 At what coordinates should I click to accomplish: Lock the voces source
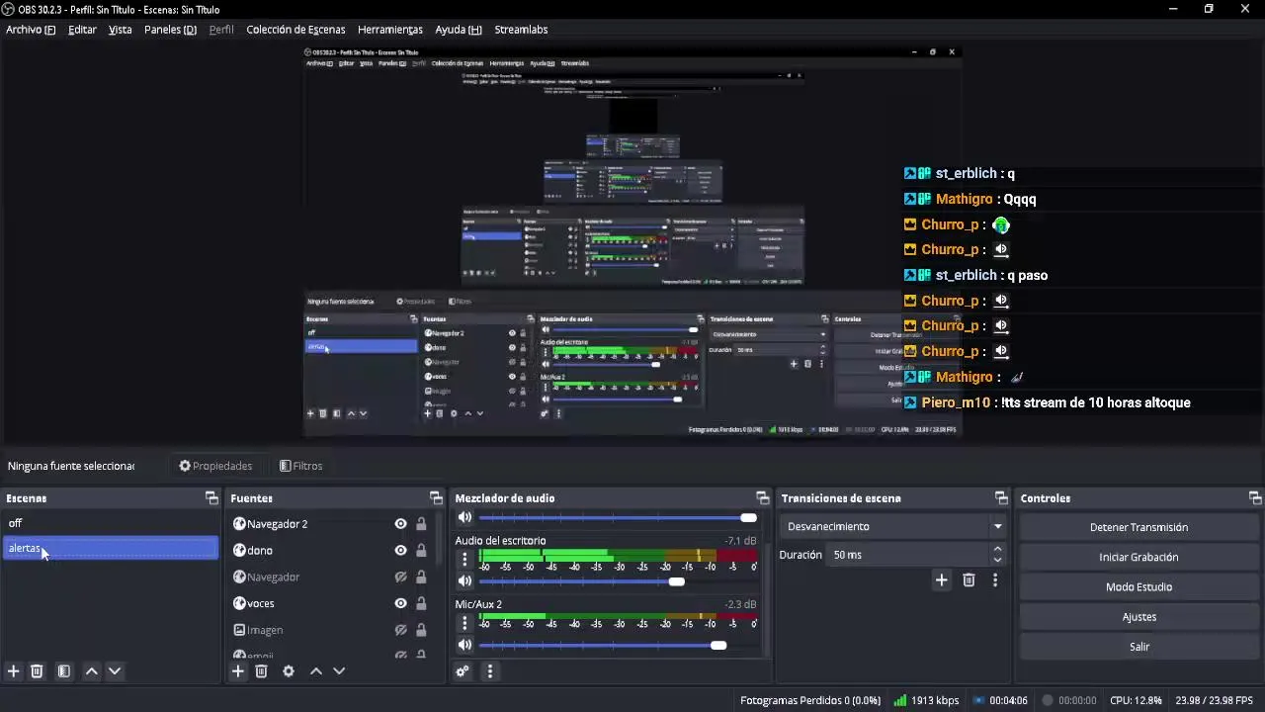pyautogui.click(x=421, y=603)
